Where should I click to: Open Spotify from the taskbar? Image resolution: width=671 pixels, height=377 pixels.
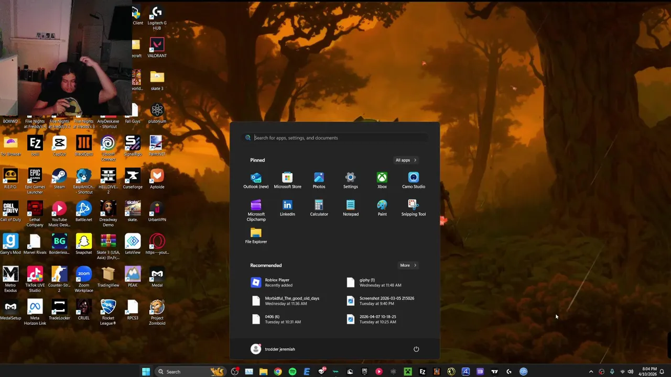[292, 372]
